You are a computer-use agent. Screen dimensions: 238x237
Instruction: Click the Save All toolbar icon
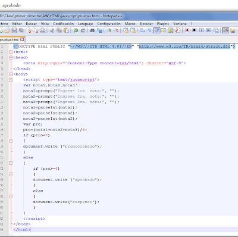pos(21,30)
